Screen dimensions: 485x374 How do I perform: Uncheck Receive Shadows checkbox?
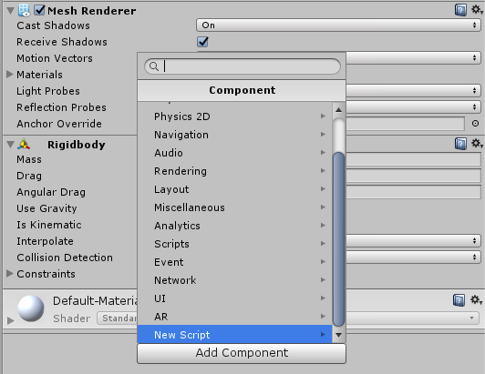click(203, 42)
